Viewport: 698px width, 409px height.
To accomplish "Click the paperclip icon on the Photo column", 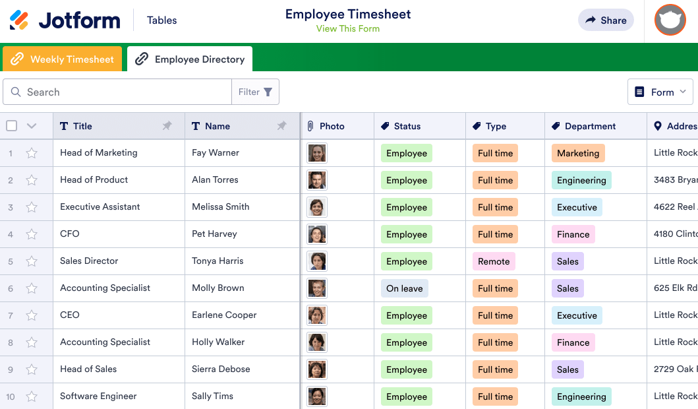I will point(310,125).
